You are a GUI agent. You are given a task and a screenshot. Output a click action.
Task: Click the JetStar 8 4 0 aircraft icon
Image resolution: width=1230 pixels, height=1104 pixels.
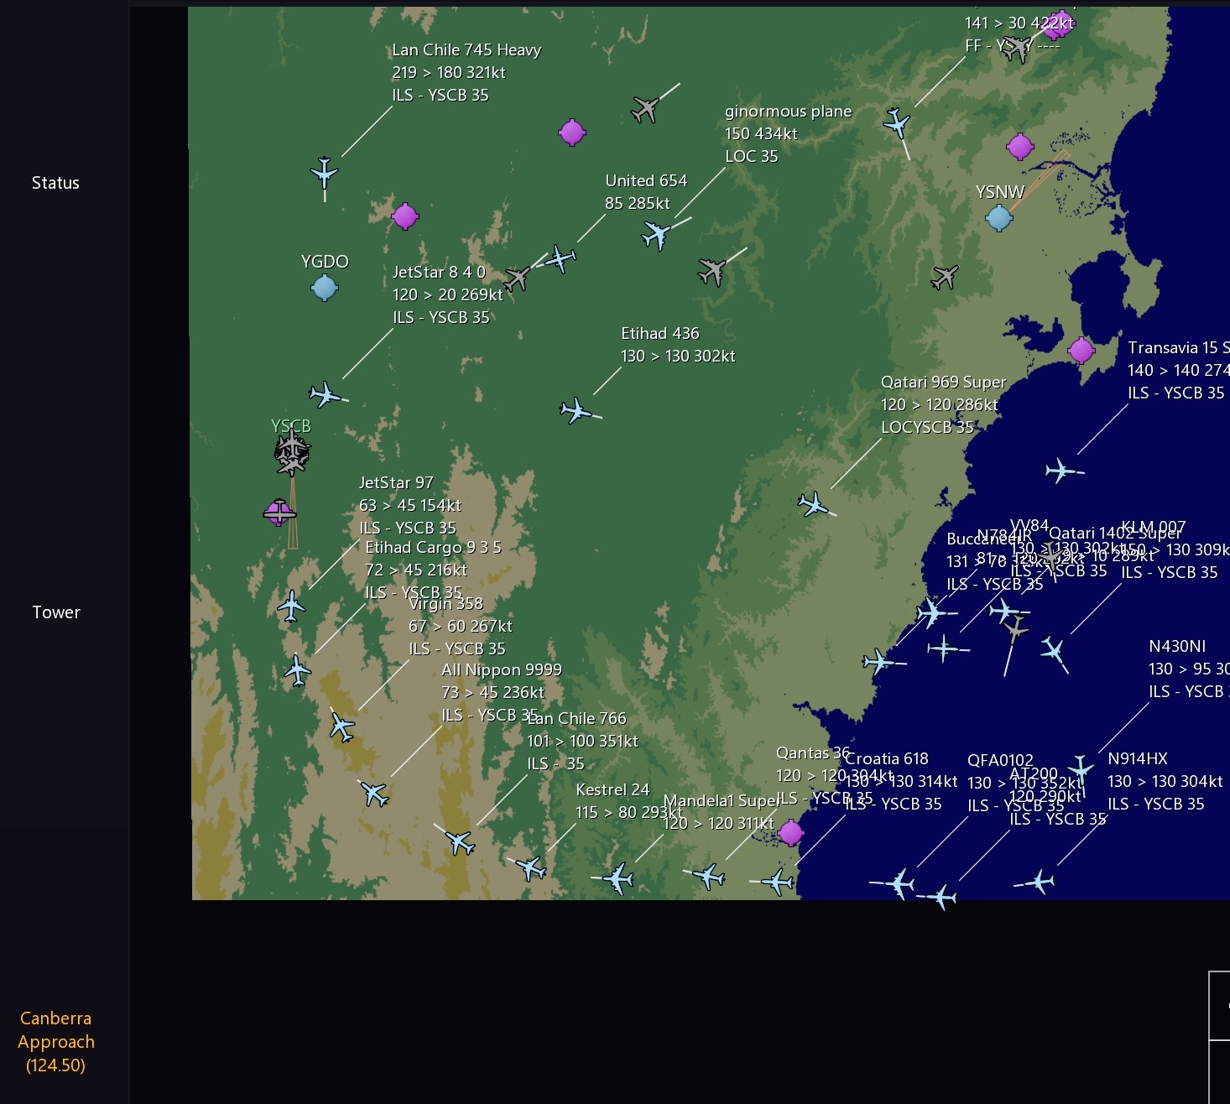[x=325, y=393]
